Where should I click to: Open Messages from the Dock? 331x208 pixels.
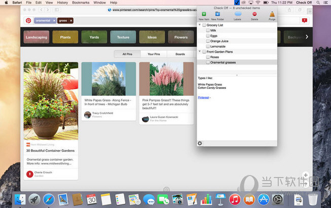149,199
